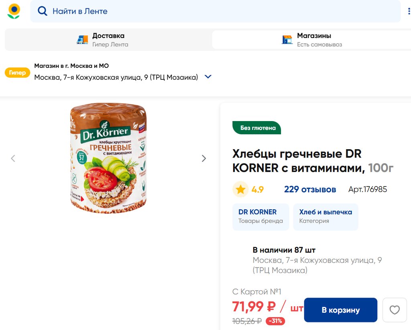Click the Lenta sunflower logo
The height and width of the screenshot is (330, 411).
click(x=14, y=11)
